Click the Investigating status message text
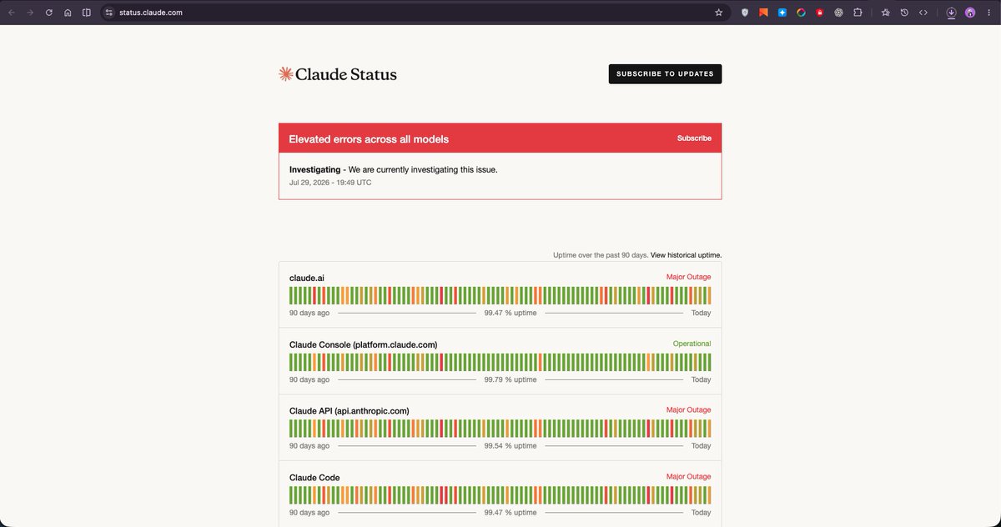The image size is (1001, 527). 393,169
